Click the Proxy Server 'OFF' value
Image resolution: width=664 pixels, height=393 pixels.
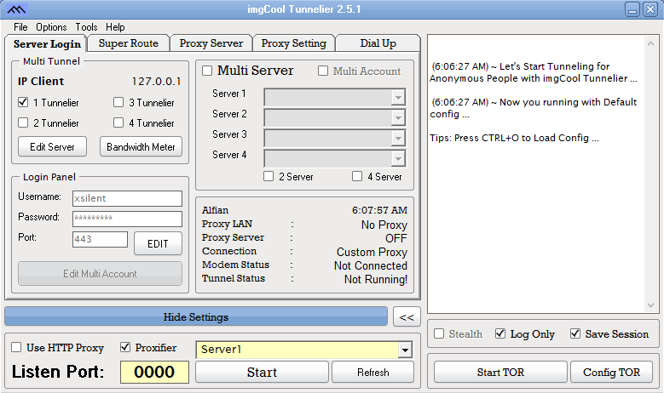tap(396, 238)
